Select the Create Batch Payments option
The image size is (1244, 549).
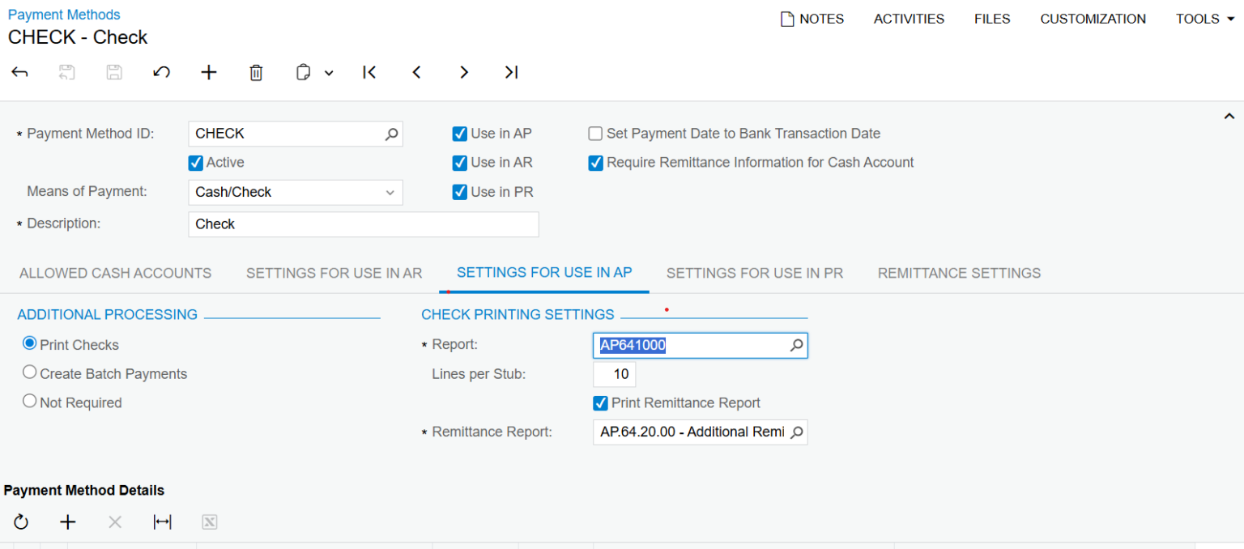[30, 372]
